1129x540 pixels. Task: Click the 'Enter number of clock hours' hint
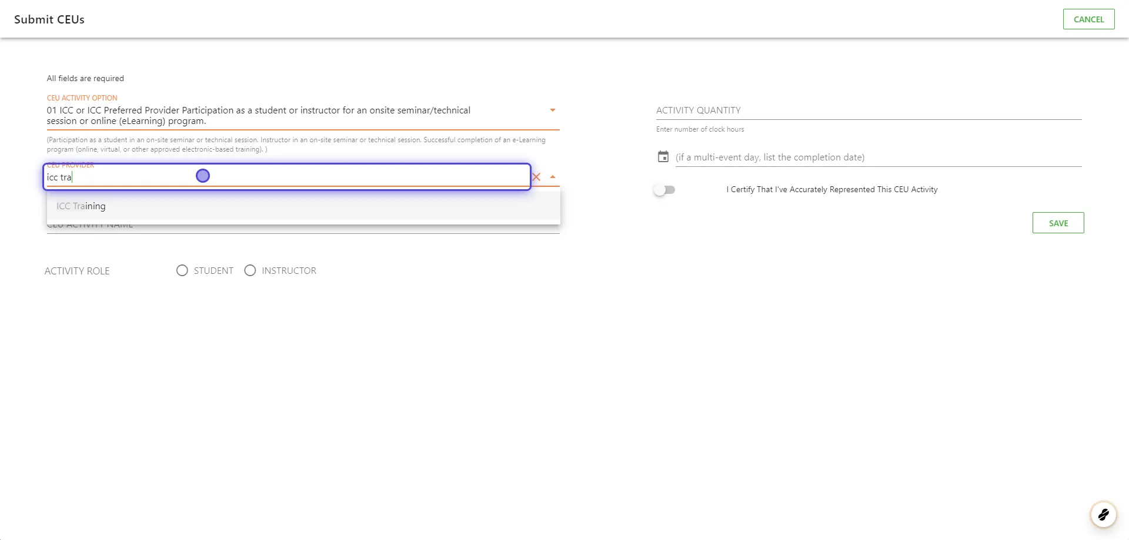coord(700,129)
